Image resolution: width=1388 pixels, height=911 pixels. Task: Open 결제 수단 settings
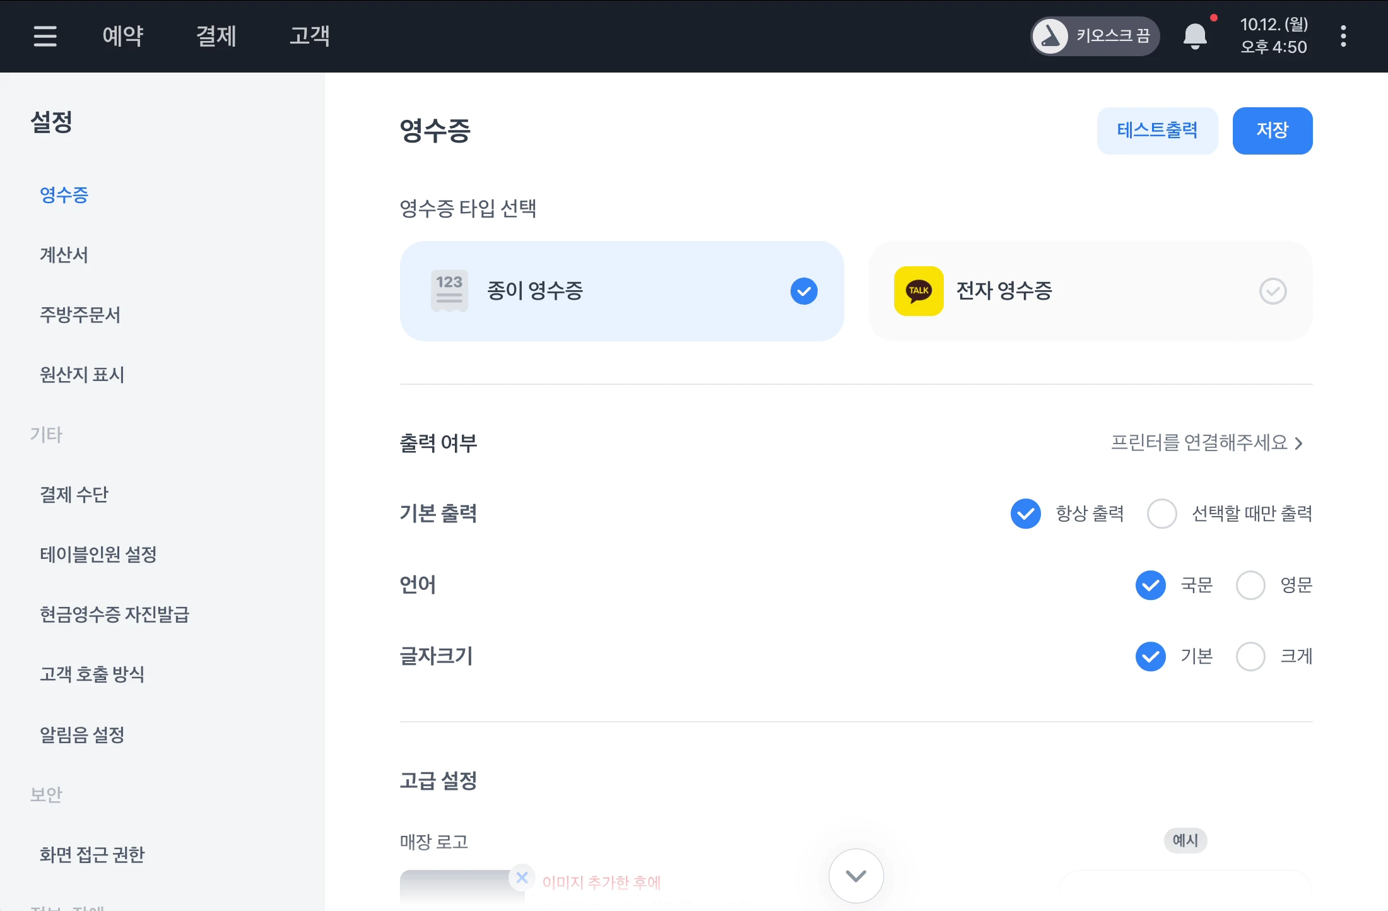pos(74,495)
